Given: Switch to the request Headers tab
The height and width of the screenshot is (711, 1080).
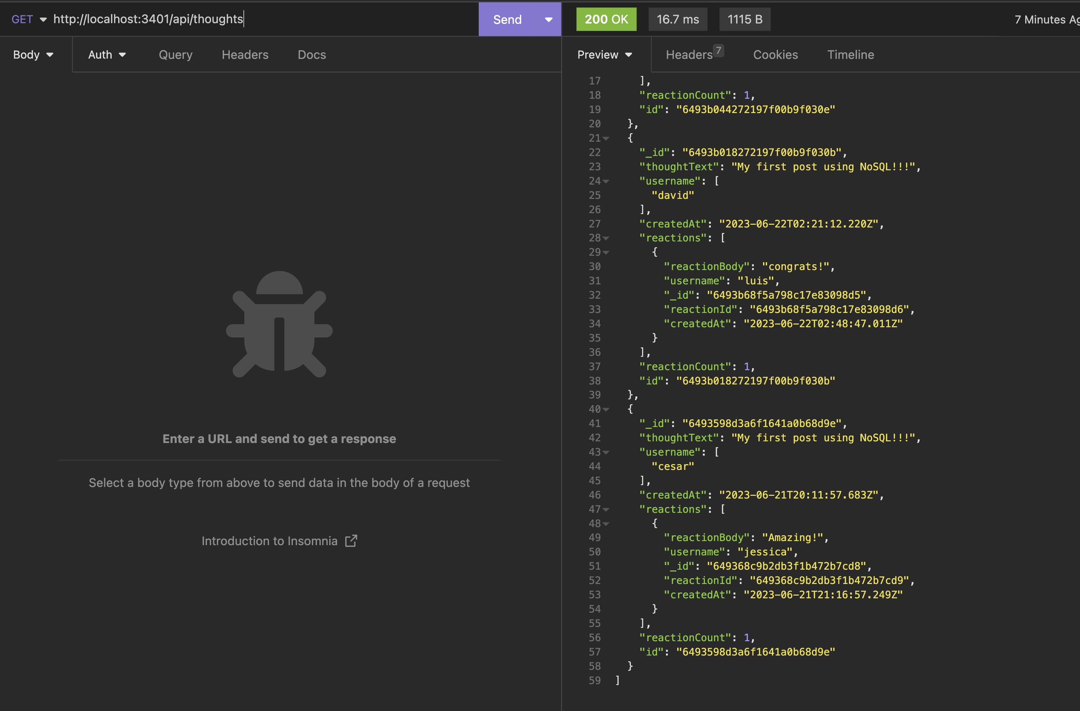Looking at the screenshot, I should (x=244, y=55).
